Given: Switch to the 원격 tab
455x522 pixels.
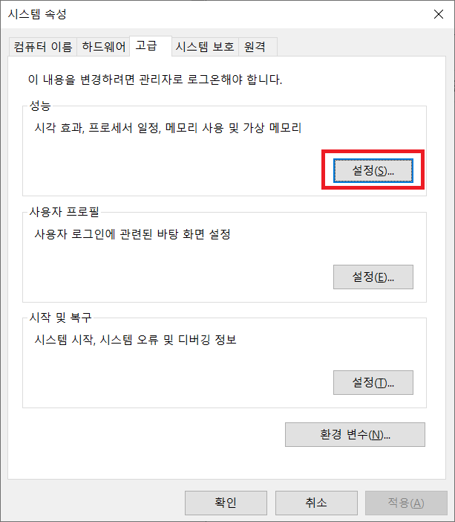Looking at the screenshot, I should point(258,47).
